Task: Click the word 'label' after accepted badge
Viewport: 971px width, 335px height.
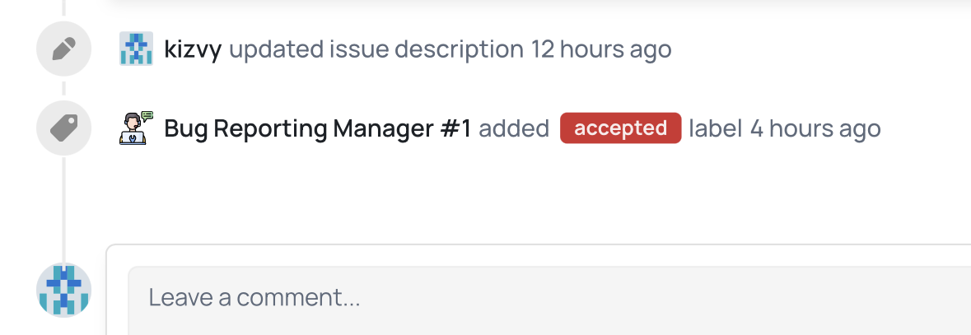Action: 717,128
